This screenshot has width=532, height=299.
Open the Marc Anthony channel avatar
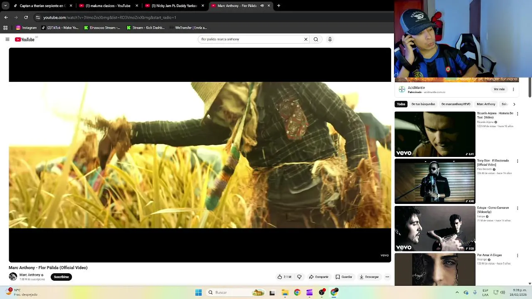(x=13, y=277)
